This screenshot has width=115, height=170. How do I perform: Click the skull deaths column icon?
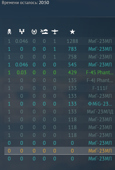pyautogui.click(x=9, y=32)
